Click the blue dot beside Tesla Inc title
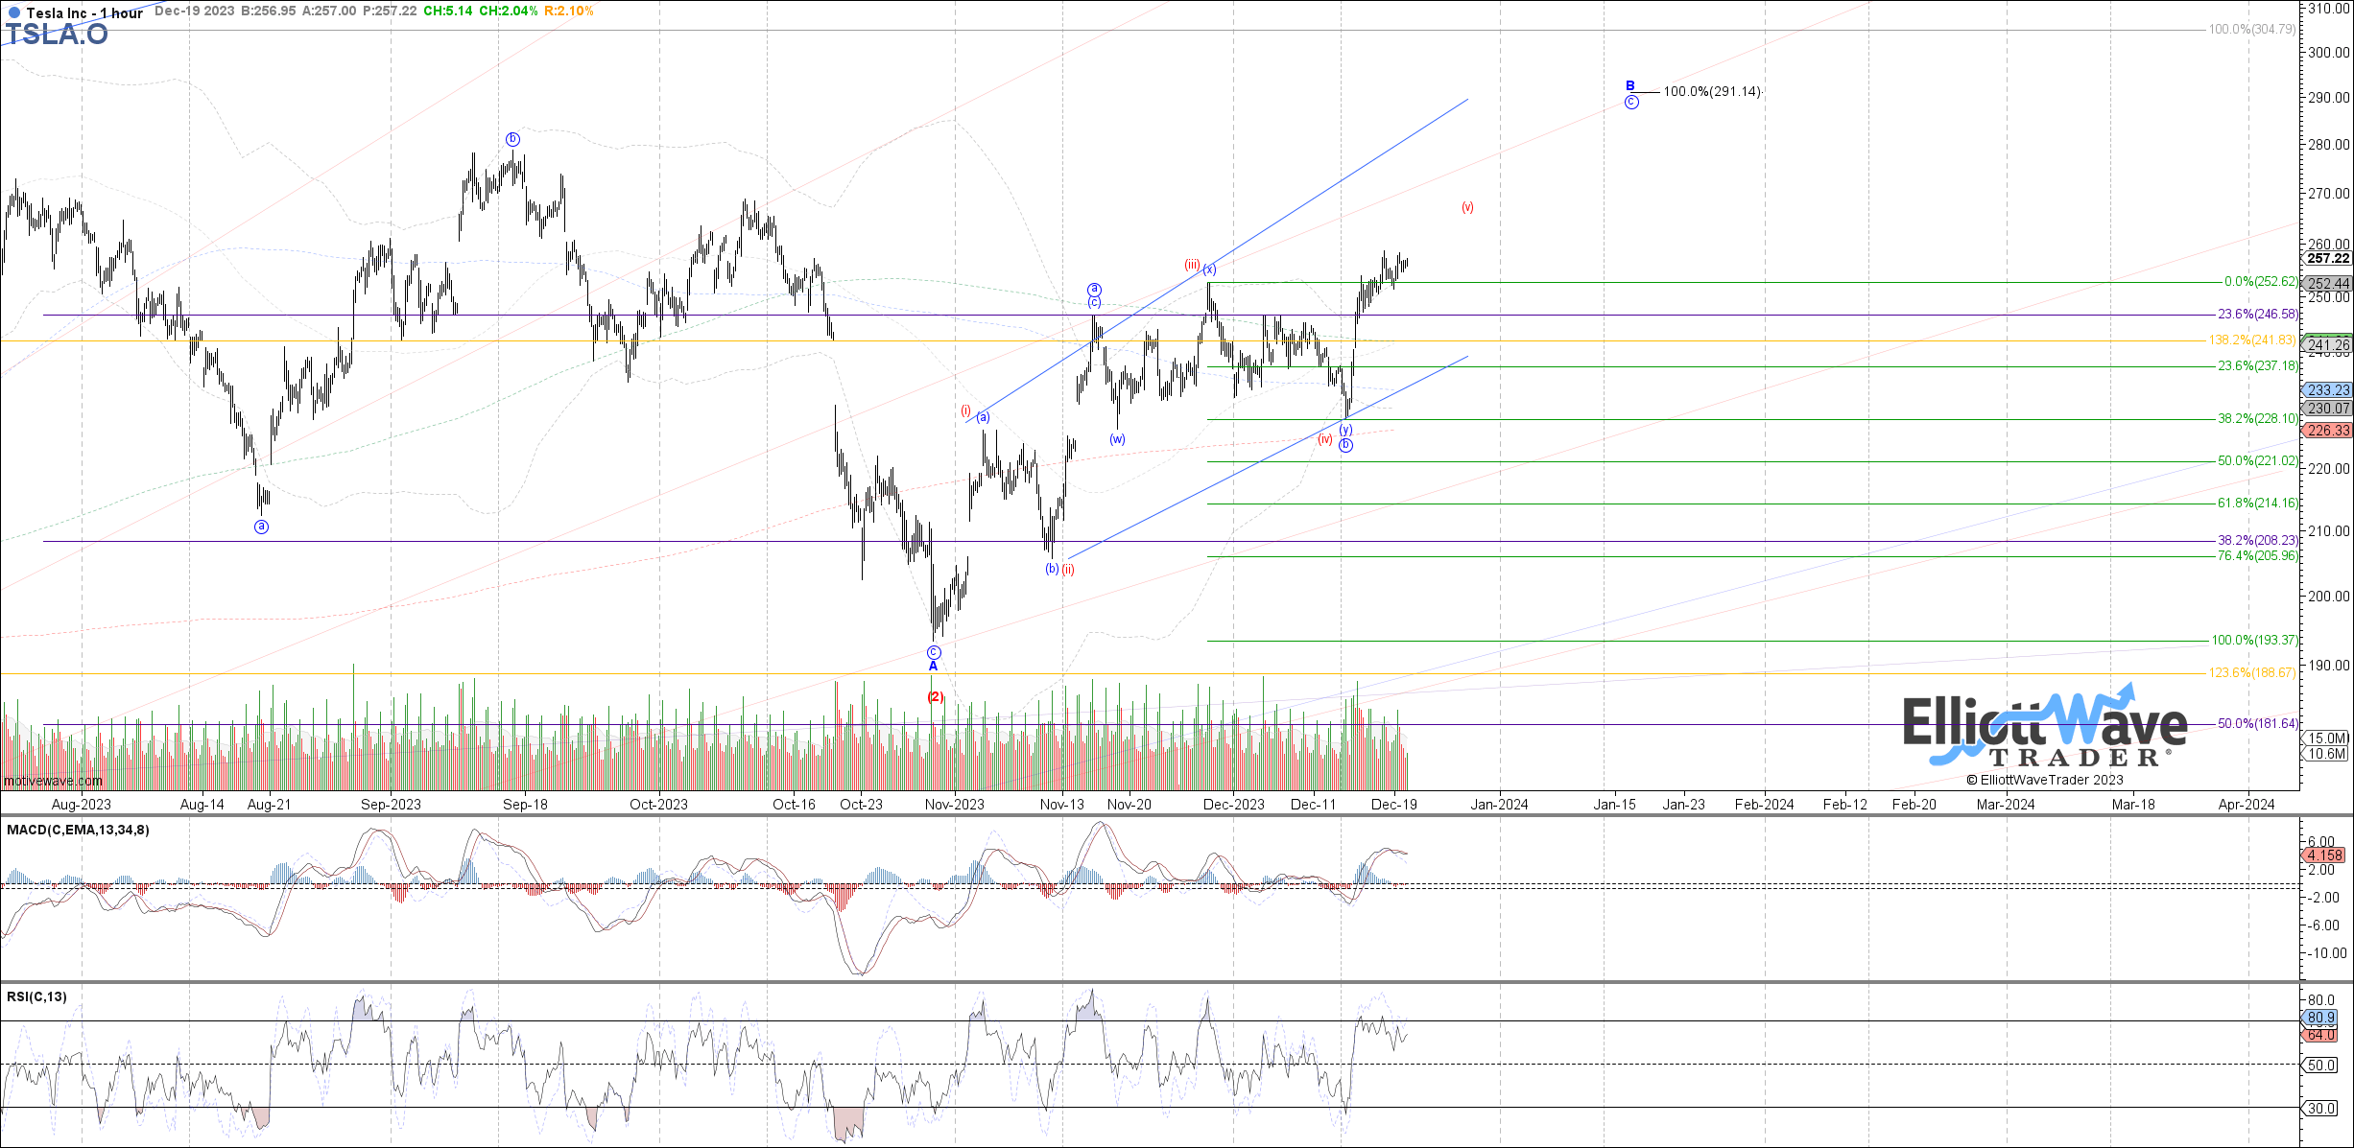Viewport: 2354px width, 1148px height. pyautogui.click(x=13, y=13)
